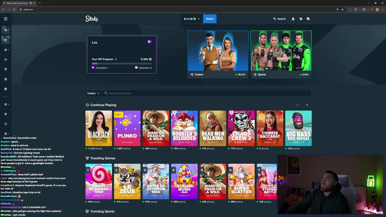Open the Live Support headset sidebar icon
Screen dimensions: 386x217
click(x=5, y=124)
